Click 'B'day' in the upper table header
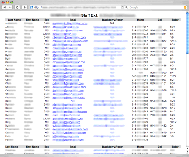The width and height of the screenshot is (189, 157). coord(175,20)
